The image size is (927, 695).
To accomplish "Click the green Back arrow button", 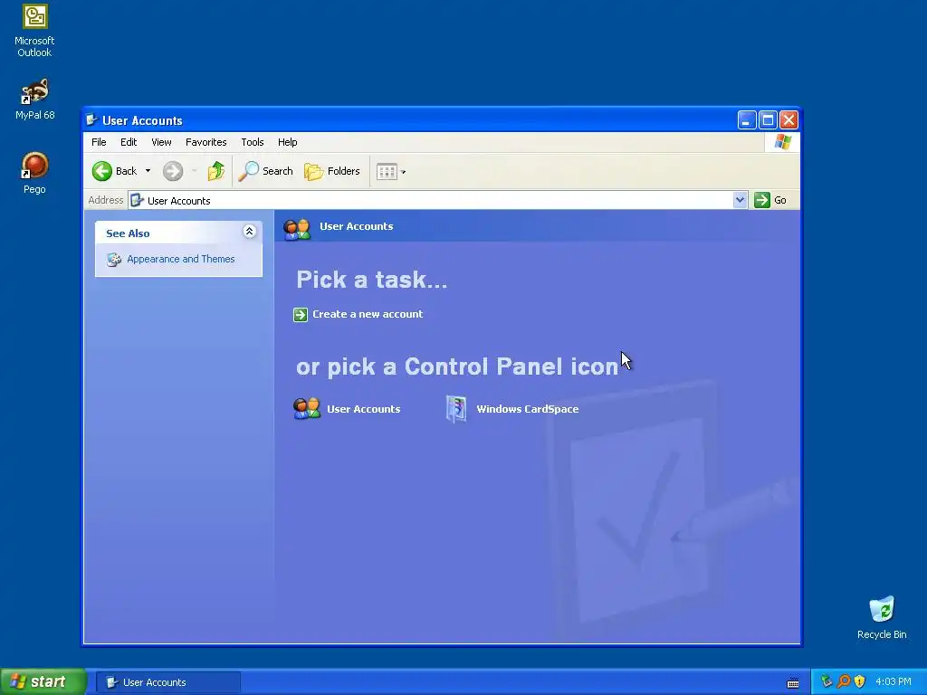I will tap(102, 171).
